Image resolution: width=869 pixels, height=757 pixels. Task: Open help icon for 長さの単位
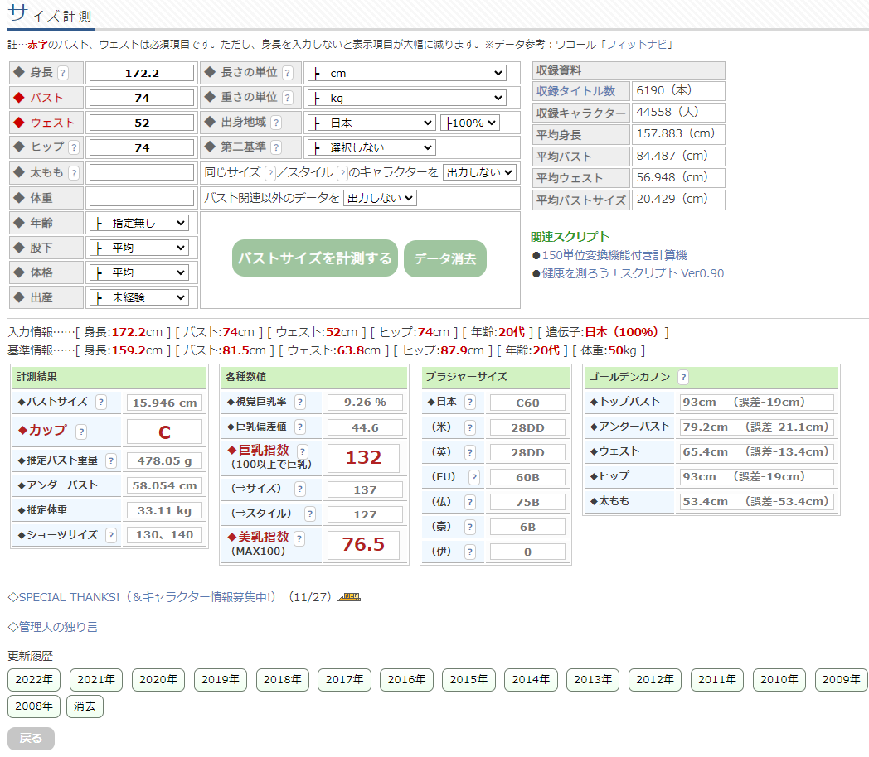(x=287, y=73)
